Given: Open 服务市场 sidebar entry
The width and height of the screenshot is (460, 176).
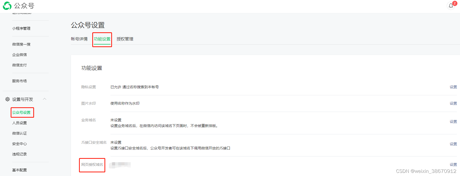Looking at the screenshot, I should point(19,81).
